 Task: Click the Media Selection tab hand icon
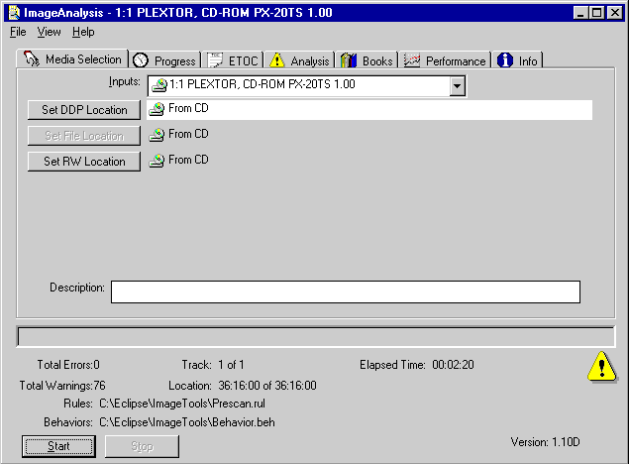pyautogui.click(x=32, y=58)
